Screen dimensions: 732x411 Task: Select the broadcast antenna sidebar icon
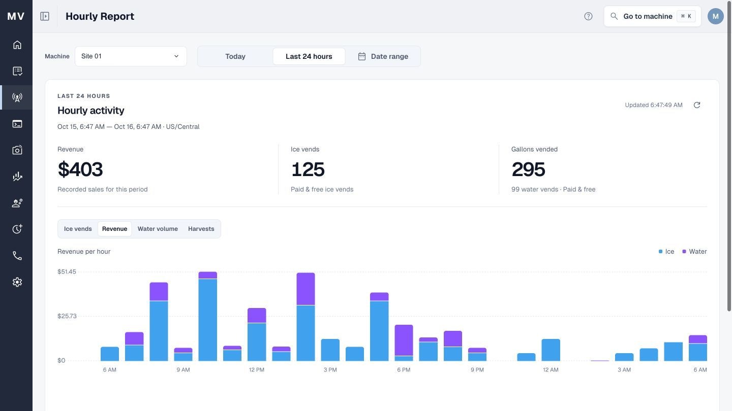tap(17, 97)
